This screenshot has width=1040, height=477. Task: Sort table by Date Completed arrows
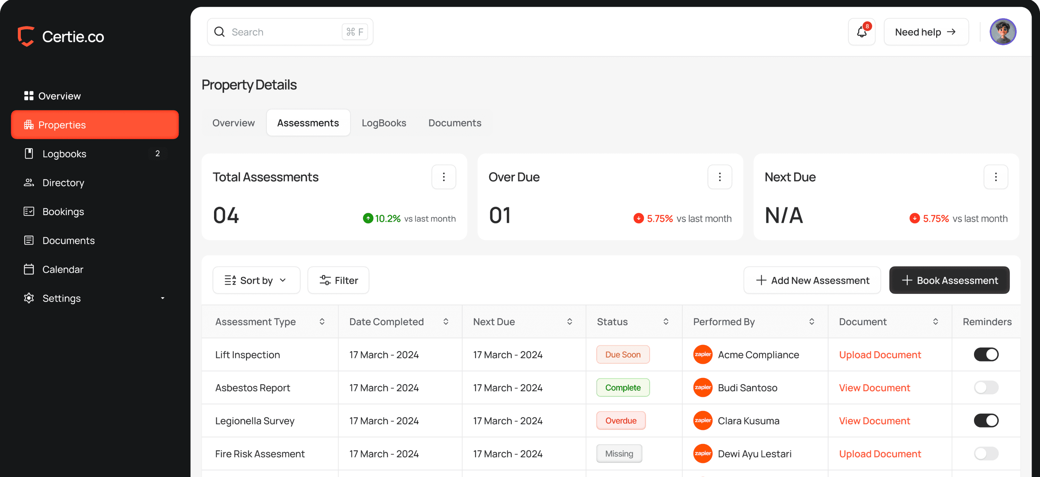pyautogui.click(x=446, y=322)
